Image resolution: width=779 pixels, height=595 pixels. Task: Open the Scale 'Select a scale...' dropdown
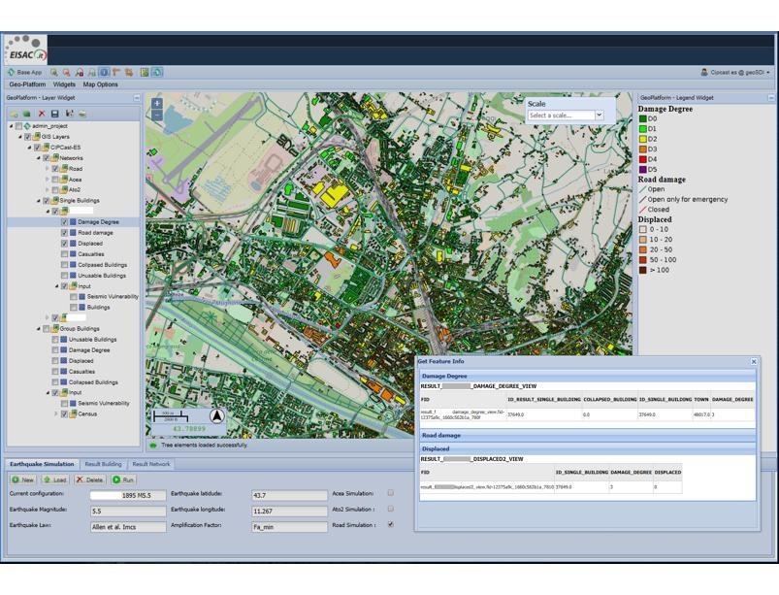point(600,116)
